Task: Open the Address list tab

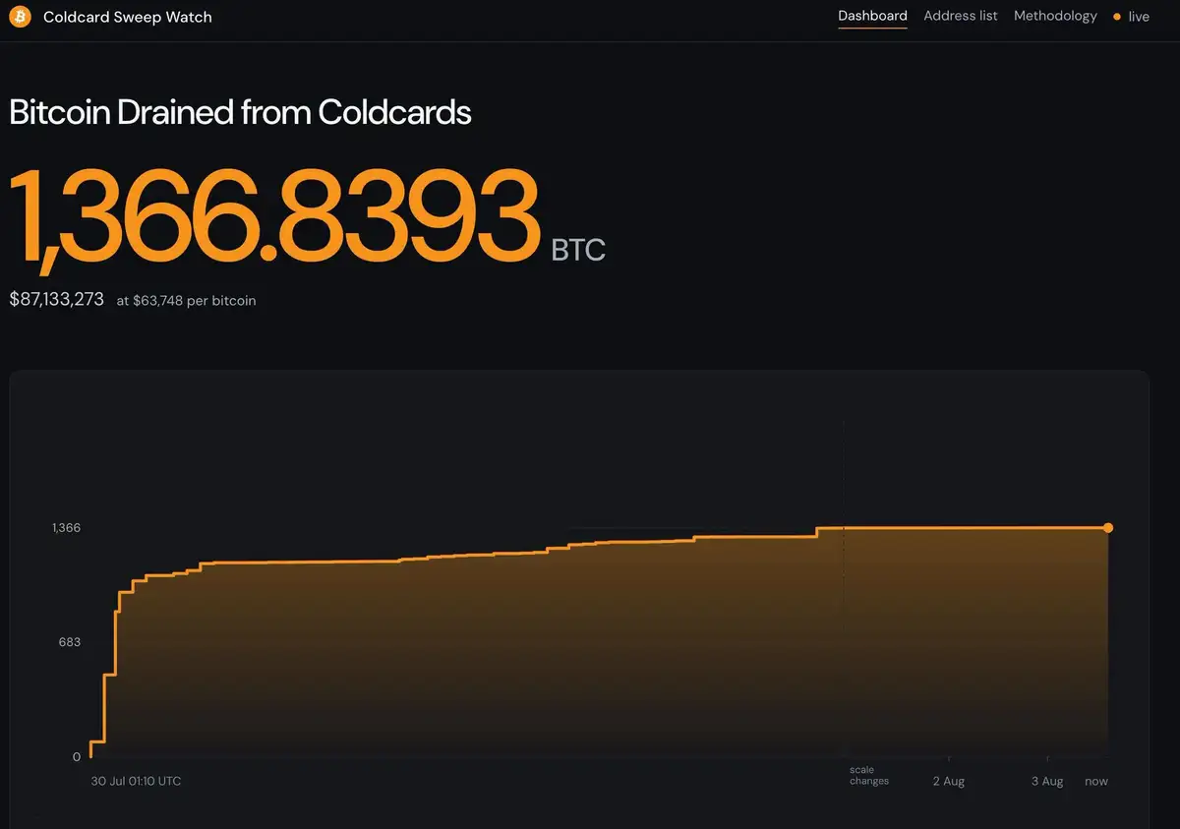Action: point(961,16)
